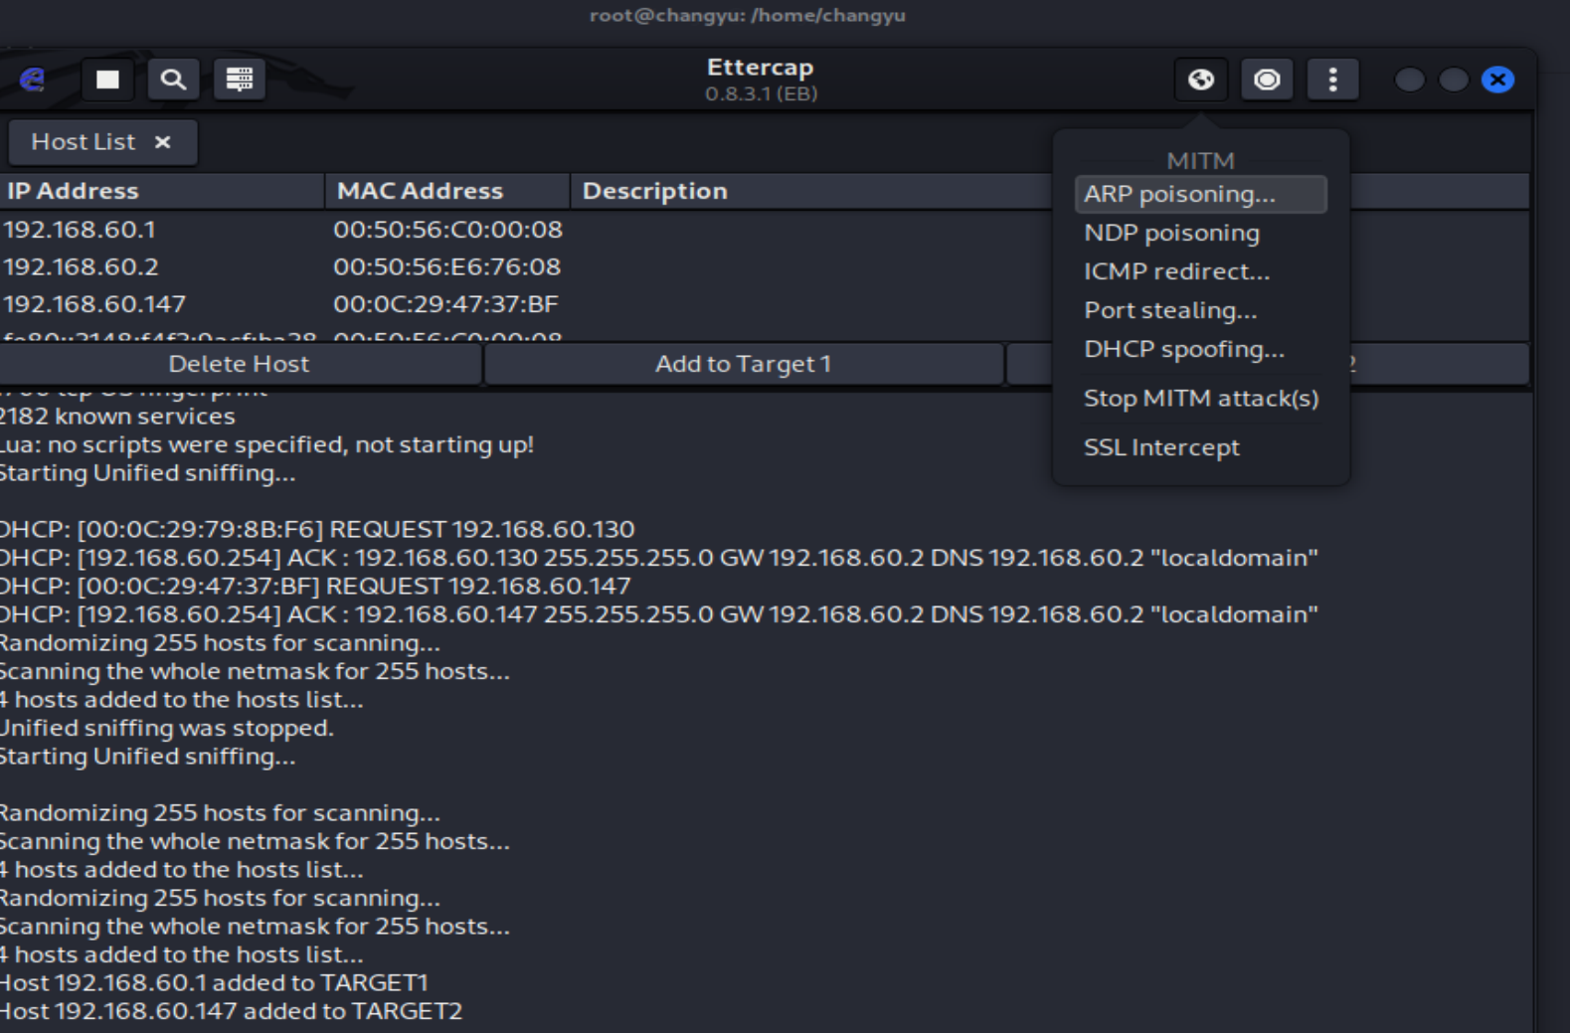Screen dimensions: 1570x1033
Task: Close the Host List tab with x
Action: pyautogui.click(x=163, y=142)
